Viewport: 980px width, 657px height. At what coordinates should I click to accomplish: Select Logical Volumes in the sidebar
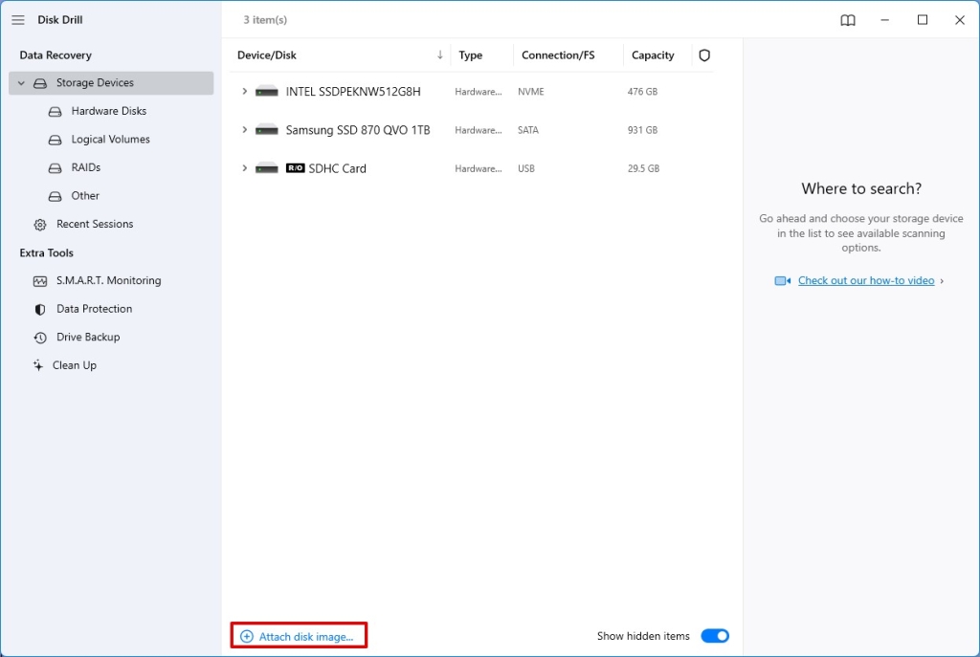[108, 139]
